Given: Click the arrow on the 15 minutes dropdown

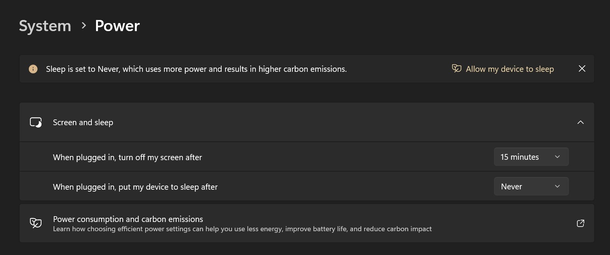Looking at the screenshot, I should pyautogui.click(x=557, y=157).
